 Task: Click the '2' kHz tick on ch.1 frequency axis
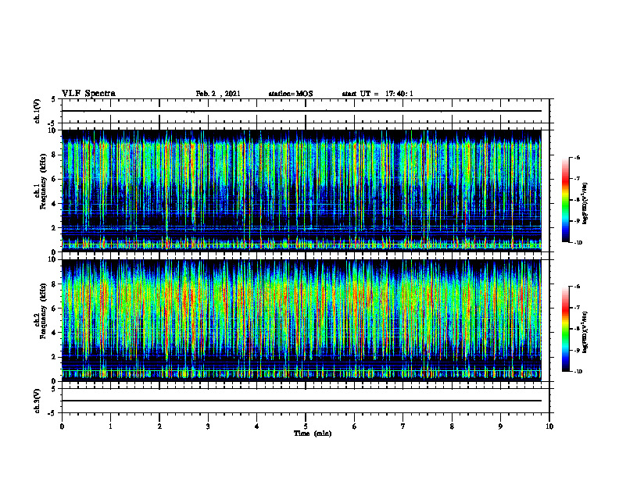55,227
